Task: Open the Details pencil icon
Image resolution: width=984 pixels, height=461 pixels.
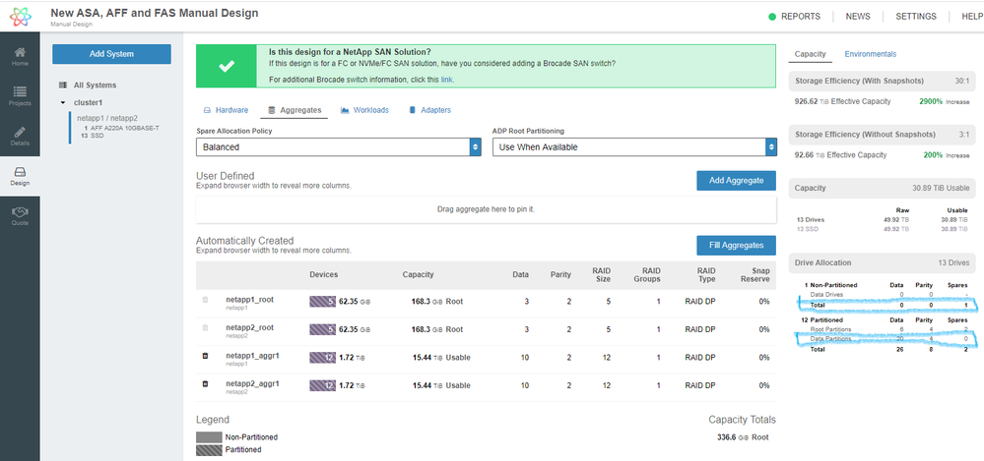Action: 20,136
